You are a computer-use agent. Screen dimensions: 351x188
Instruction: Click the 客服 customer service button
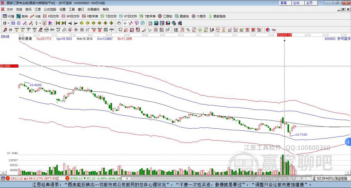click(x=284, y=3)
